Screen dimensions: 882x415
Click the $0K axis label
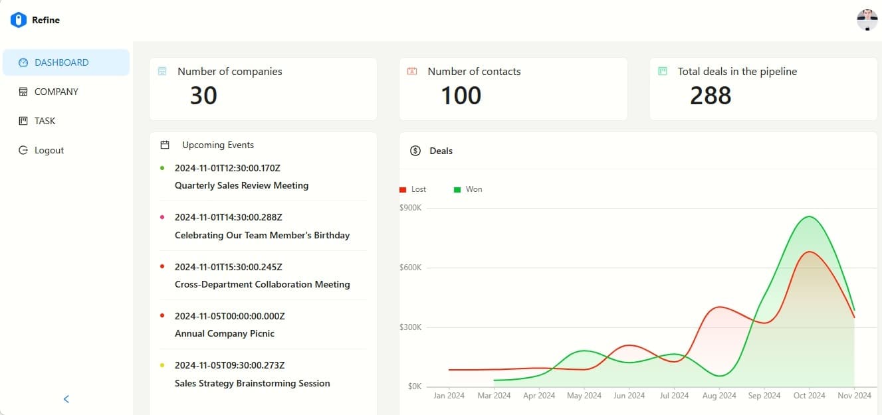(x=415, y=386)
